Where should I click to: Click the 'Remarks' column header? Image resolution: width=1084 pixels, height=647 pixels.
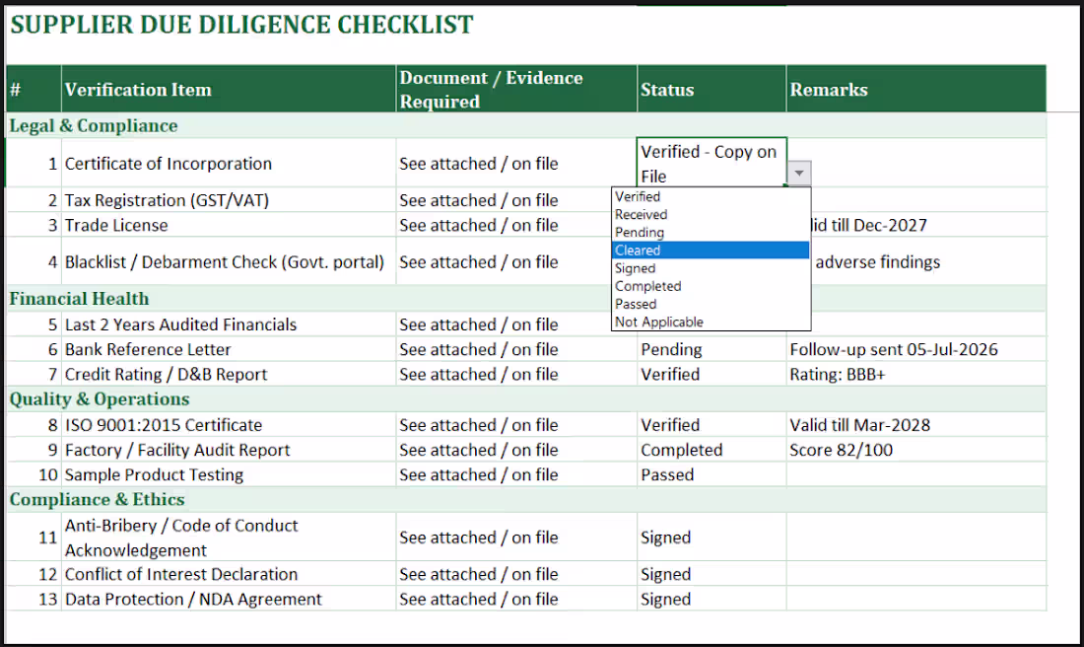coord(916,90)
